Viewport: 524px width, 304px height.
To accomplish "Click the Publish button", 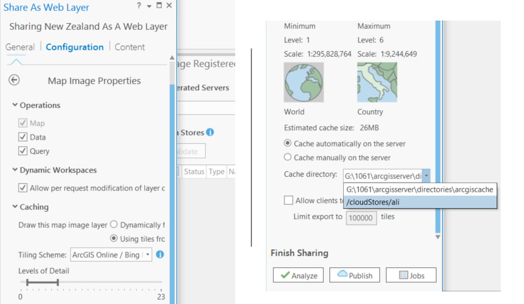I will (x=354, y=275).
